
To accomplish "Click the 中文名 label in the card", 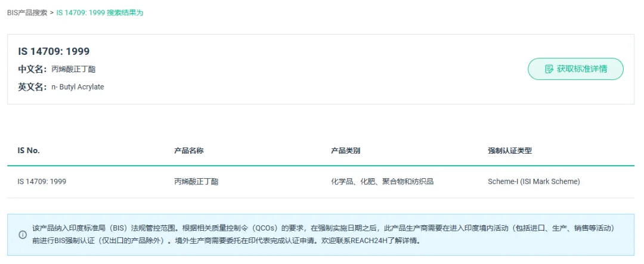I will 32,69.
